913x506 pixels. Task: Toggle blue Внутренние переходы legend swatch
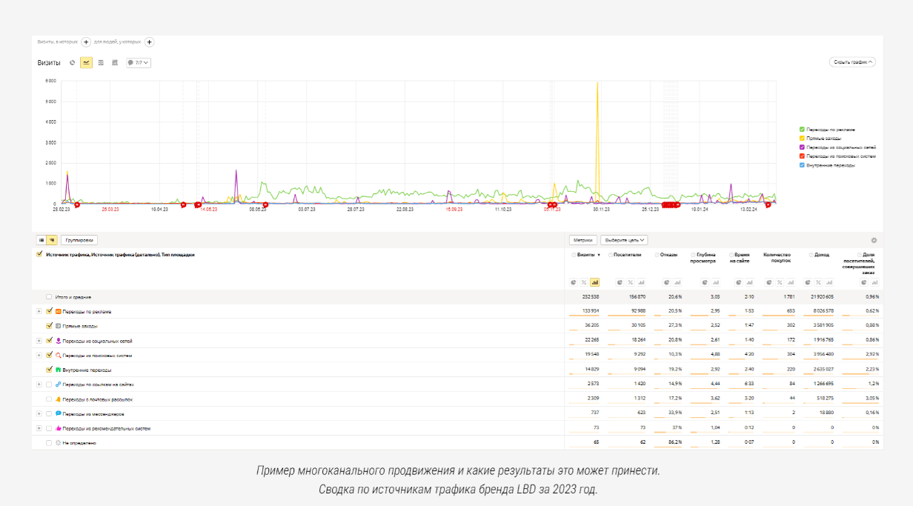pyautogui.click(x=802, y=165)
